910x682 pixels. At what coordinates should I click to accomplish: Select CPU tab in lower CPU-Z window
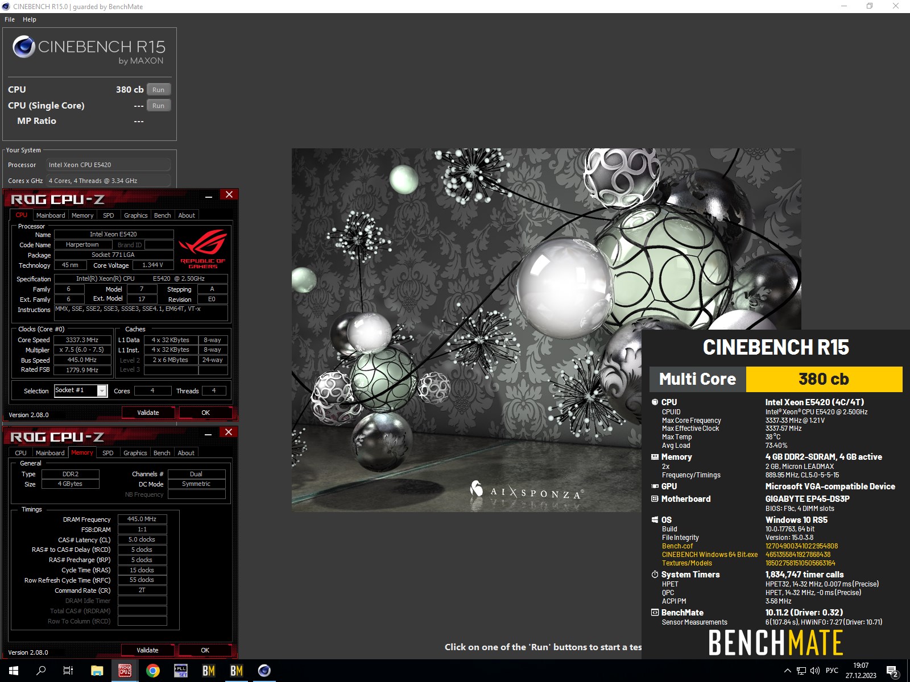click(x=21, y=453)
